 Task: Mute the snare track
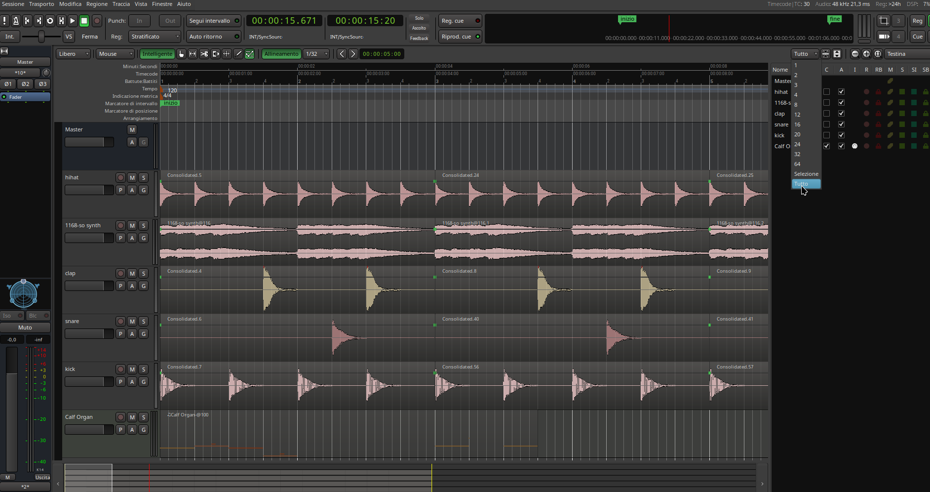click(x=132, y=322)
